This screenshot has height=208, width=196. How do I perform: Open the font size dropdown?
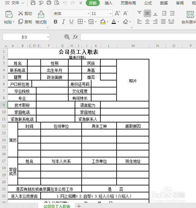coord(111,14)
